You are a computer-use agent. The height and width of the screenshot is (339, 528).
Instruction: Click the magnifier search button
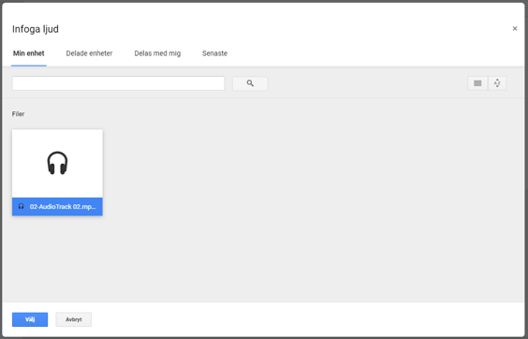coord(250,83)
